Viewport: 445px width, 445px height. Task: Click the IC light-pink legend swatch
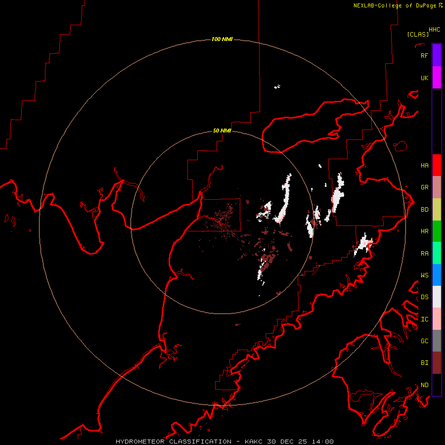(437, 319)
